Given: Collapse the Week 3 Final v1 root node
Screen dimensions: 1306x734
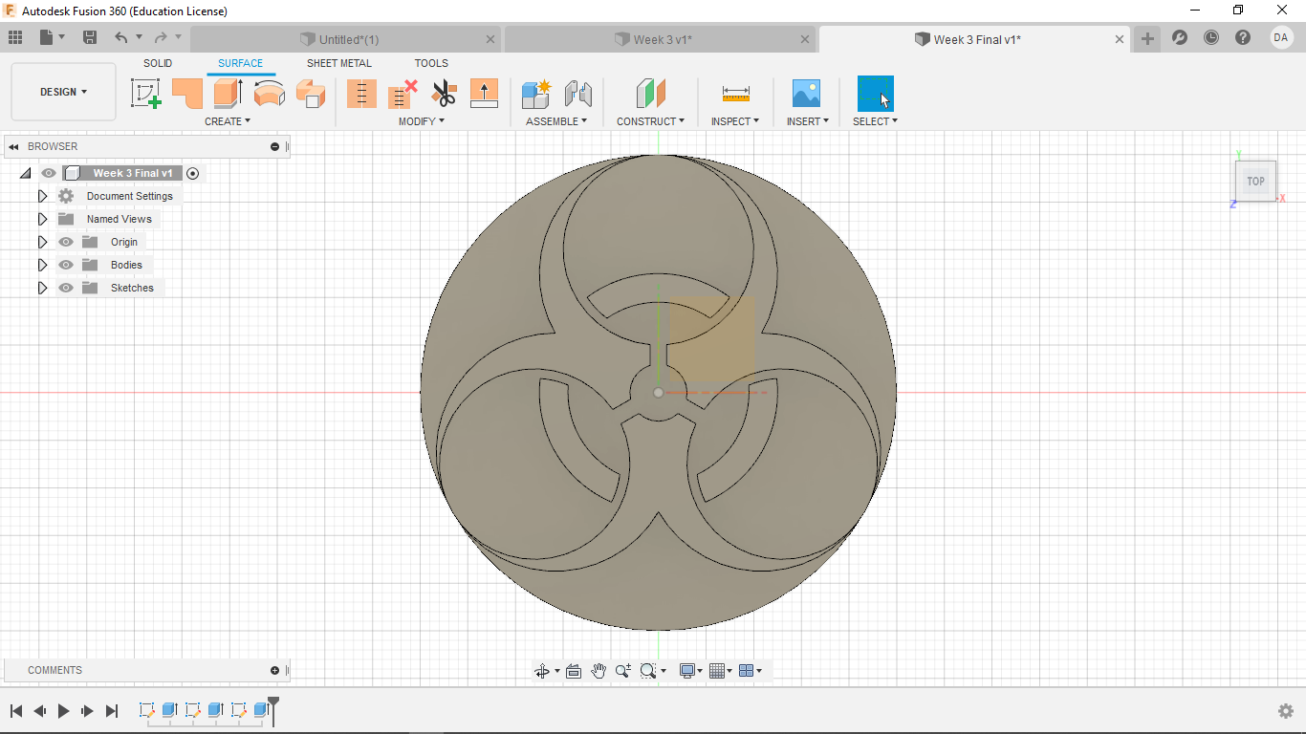Looking at the screenshot, I should click(25, 173).
